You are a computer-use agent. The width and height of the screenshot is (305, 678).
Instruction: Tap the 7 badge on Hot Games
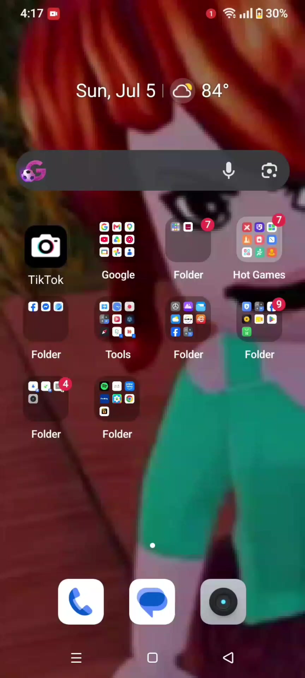click(279, 220)
